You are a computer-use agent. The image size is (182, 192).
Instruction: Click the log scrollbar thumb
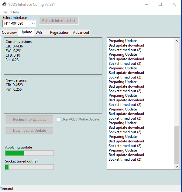tap(177, 145)
